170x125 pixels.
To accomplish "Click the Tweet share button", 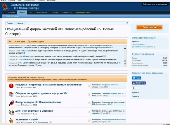I will point(137,78).
